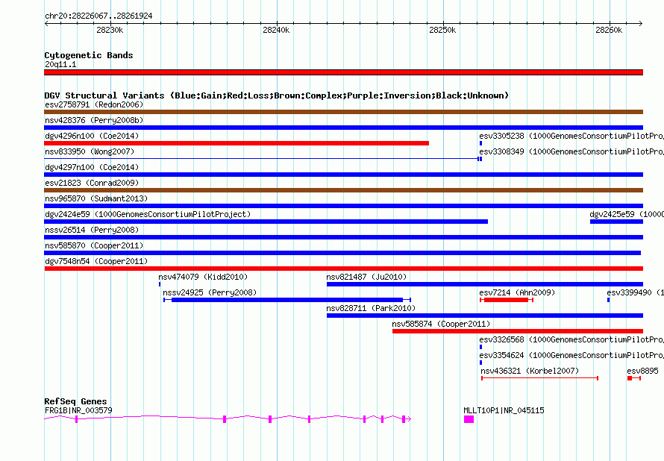The height and width of the screenshot is (461, 664).
Task: Select the dgv7548n54 (Cooper2011) label
Action: [96, 261]
